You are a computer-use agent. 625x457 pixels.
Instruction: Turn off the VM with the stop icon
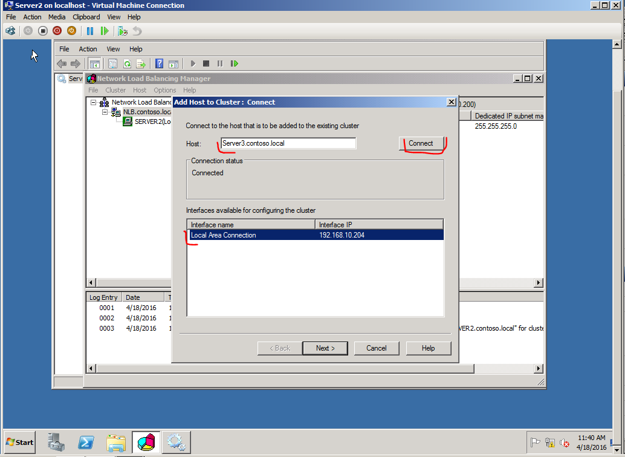click(43, 31)
